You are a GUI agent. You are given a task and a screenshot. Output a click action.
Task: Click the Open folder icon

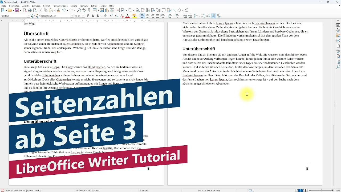click(x=10, y=10)
